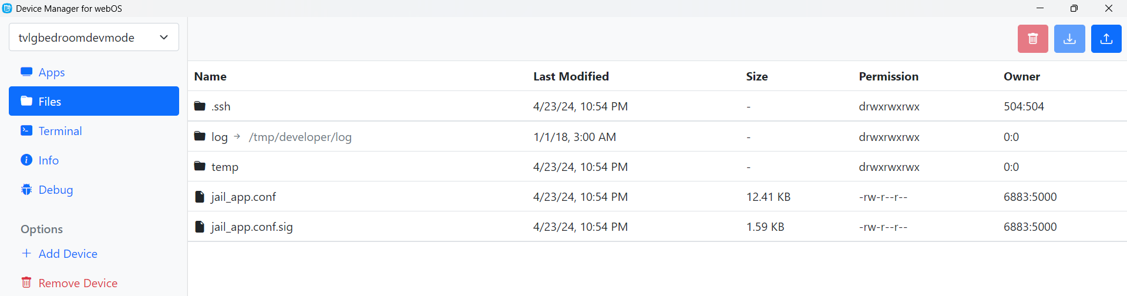The image size is (1127, 296).
Task: Click the Name column header
Action: coord(210,76)
